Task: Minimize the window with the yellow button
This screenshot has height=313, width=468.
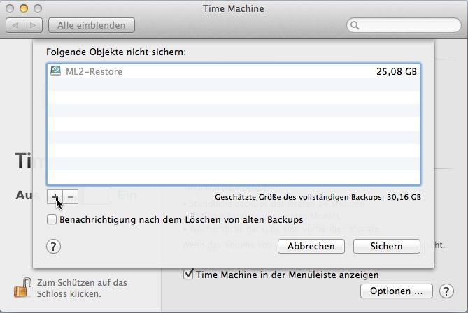Action: pyautogui.click(x=24, y=8)
